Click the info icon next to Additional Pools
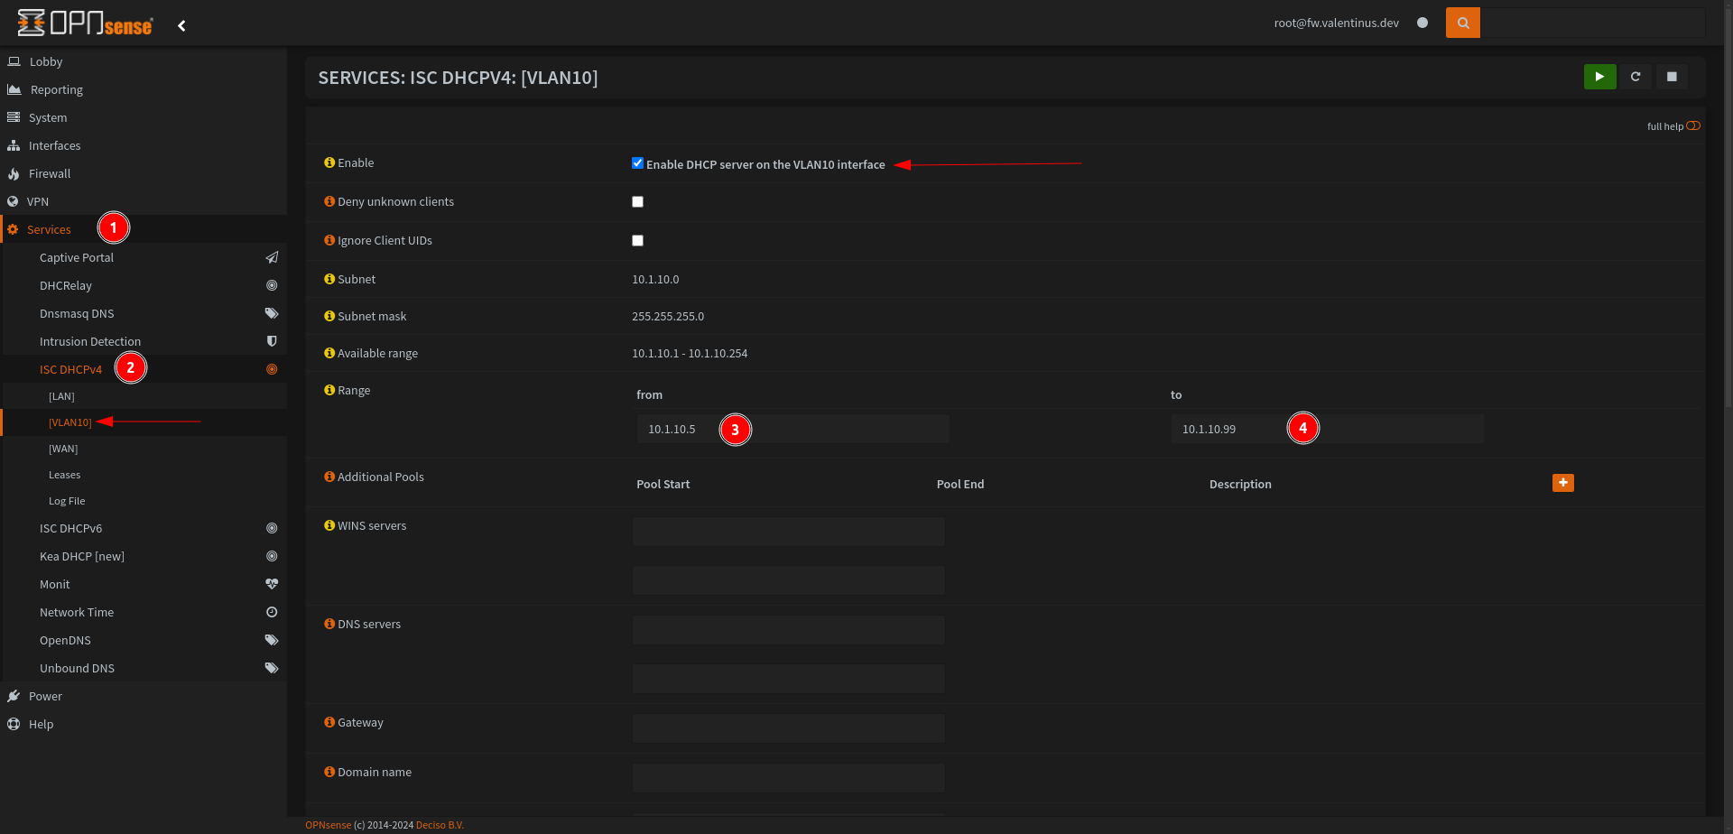Screen dimensions: 1733x834 tap(329, 477)
